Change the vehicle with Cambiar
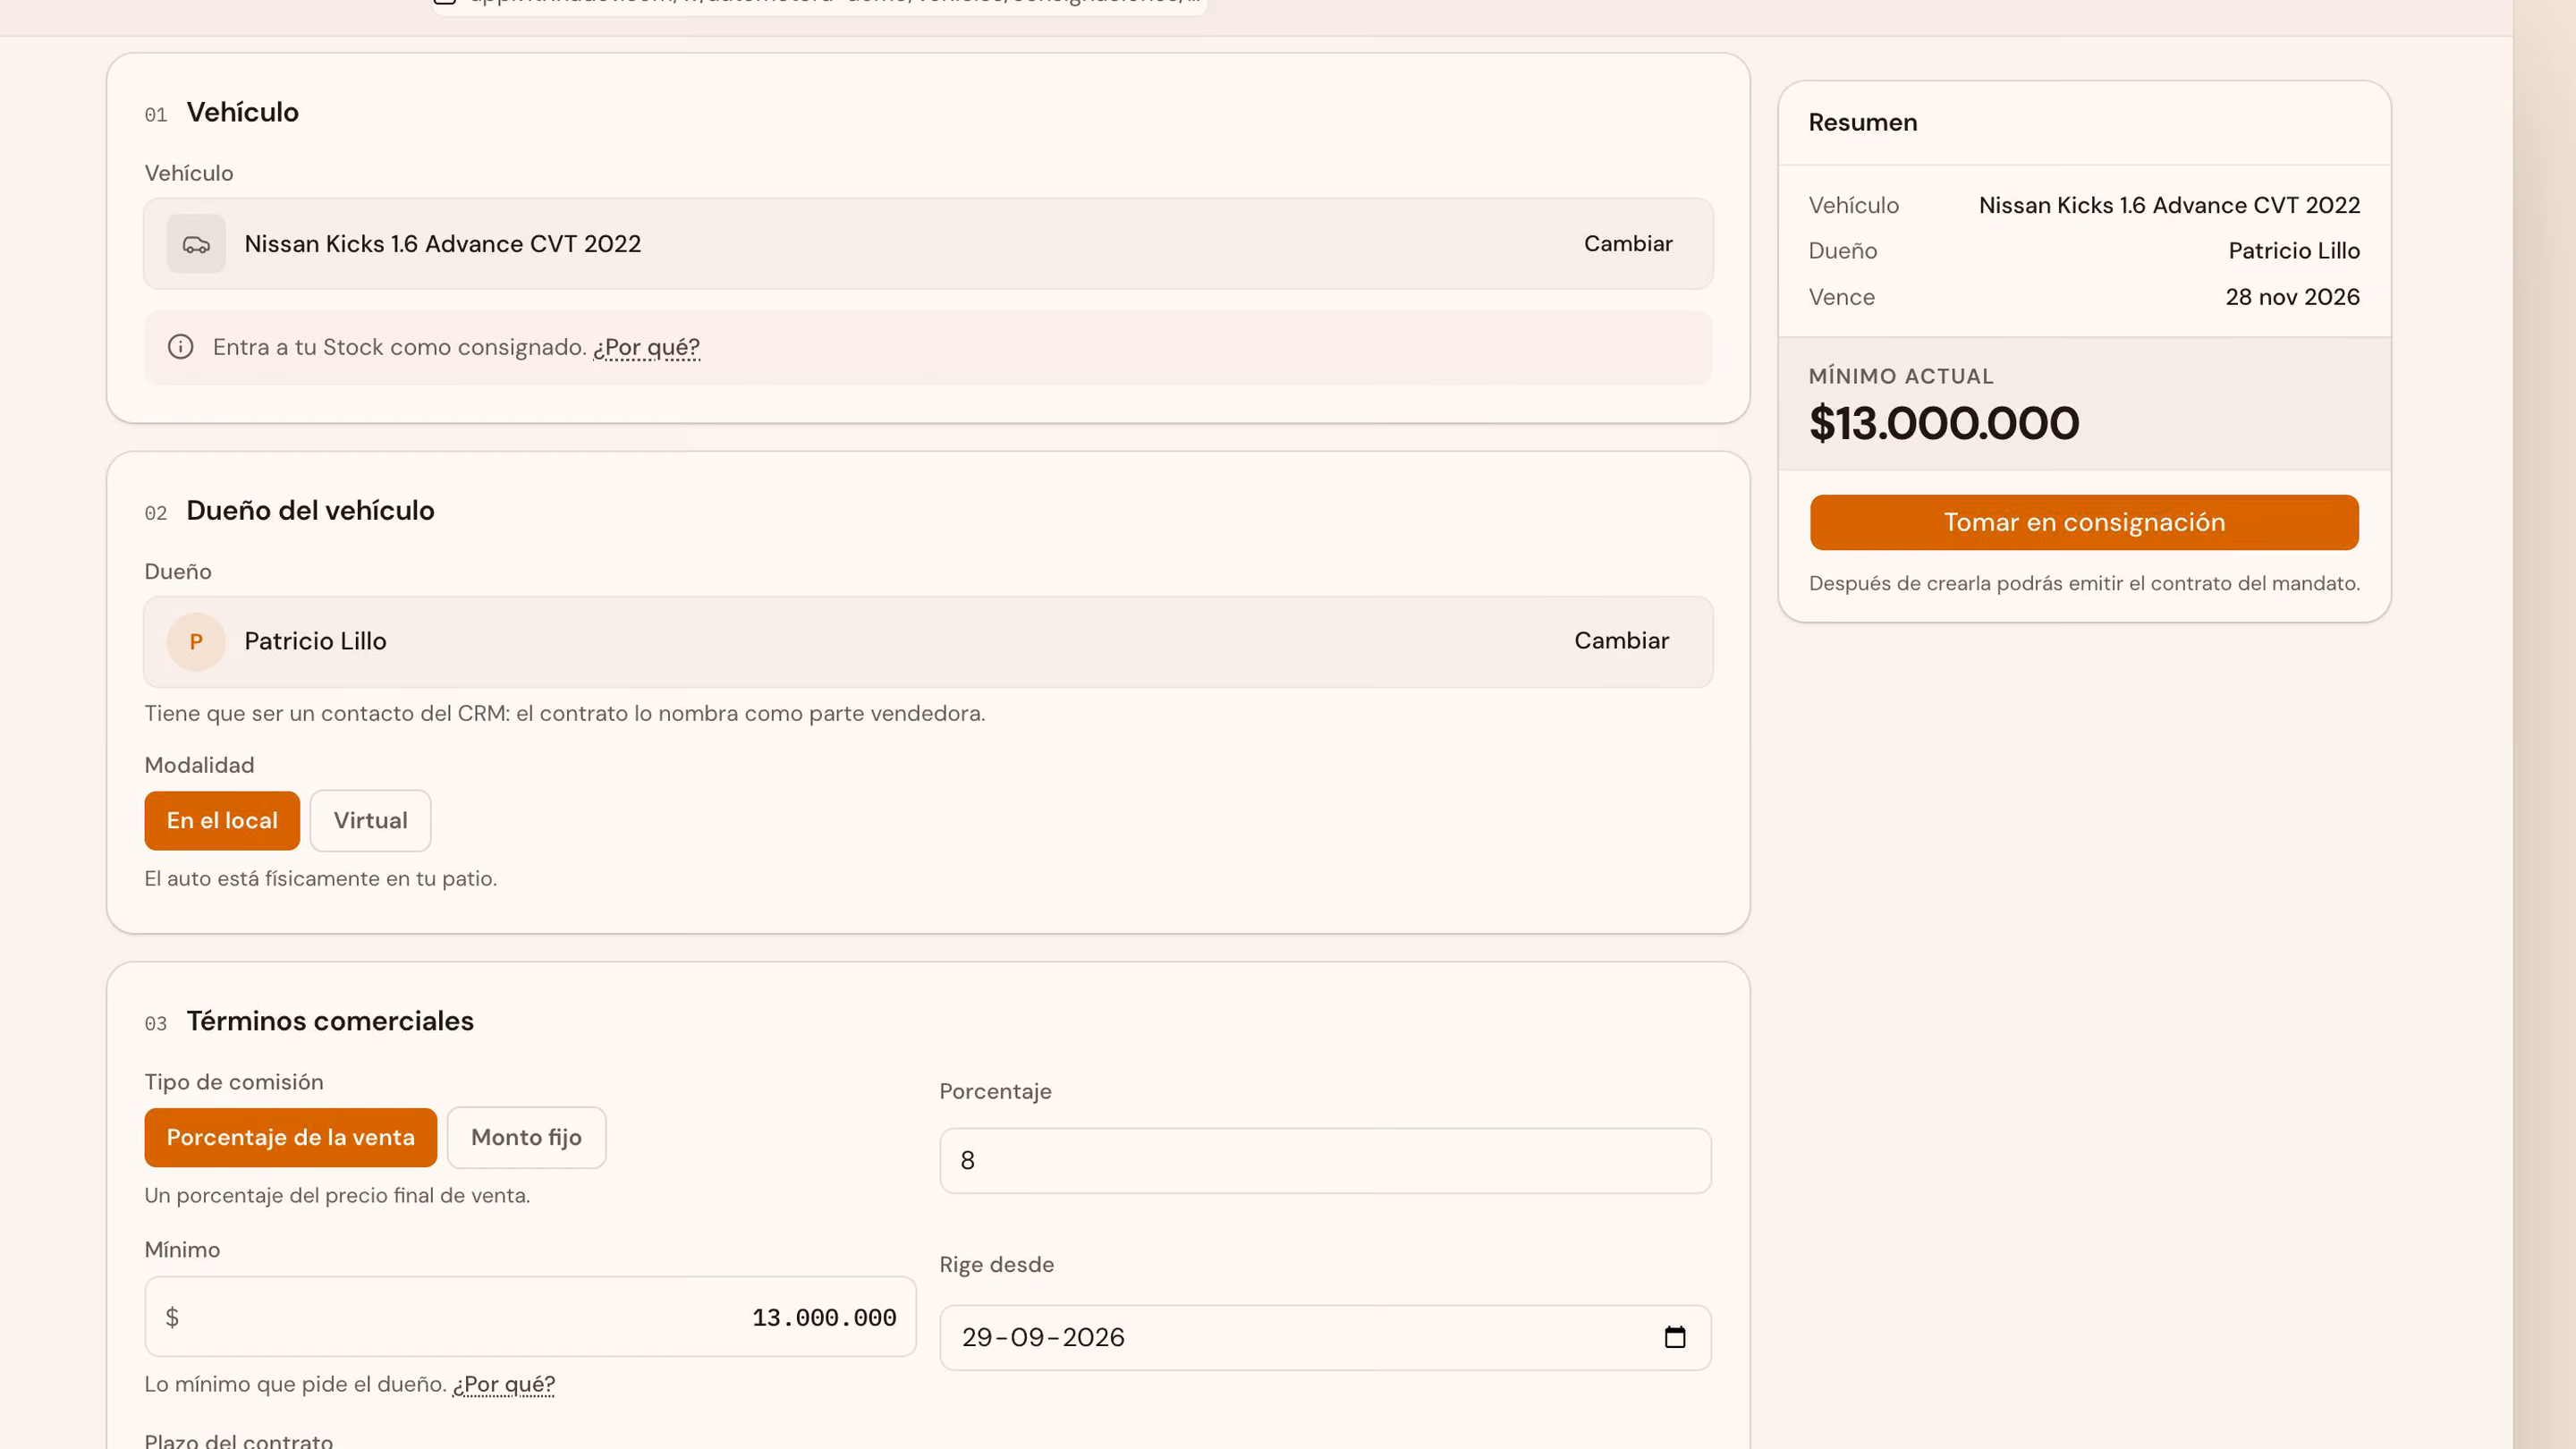The image size is (2576, 1449). click(1627, 244)
